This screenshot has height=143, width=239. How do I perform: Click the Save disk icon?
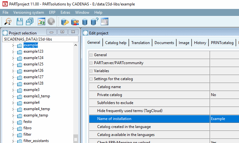(x=20, y=21)
